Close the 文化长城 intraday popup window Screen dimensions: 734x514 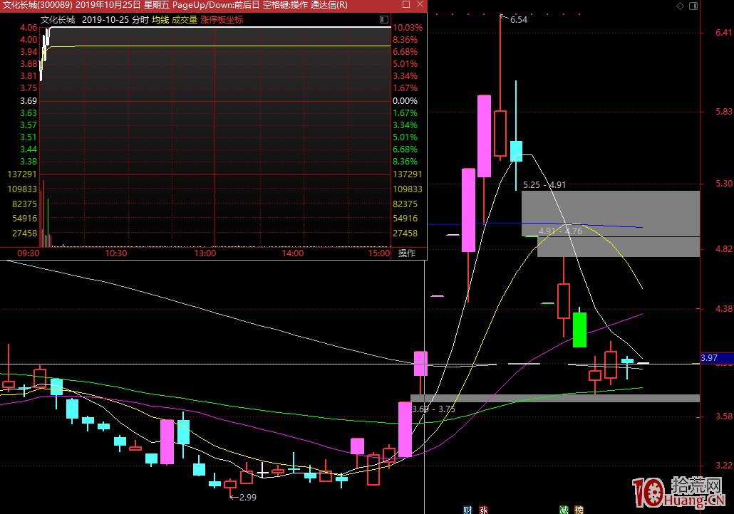[420, 6]
